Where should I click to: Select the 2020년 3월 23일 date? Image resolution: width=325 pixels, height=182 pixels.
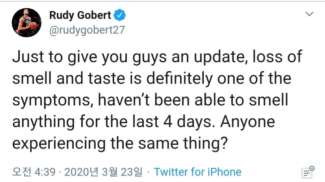click(103, 172)
